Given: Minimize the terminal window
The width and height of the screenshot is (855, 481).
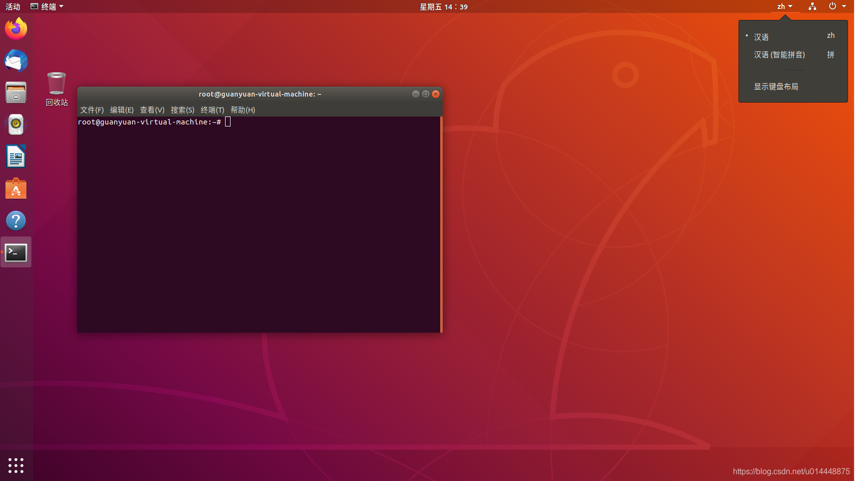Looking at the screenshot, I should (416, 94).
